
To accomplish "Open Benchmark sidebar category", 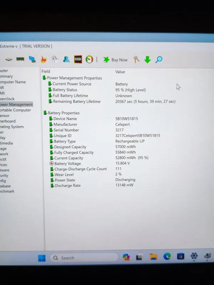I will point(7,191).
